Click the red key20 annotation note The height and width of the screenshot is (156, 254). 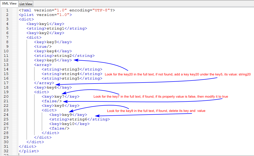[x=177, y=74]
